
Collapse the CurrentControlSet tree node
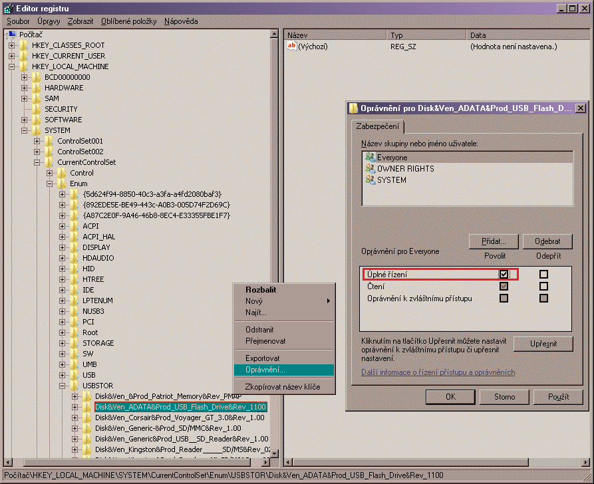tap(37, 162)
